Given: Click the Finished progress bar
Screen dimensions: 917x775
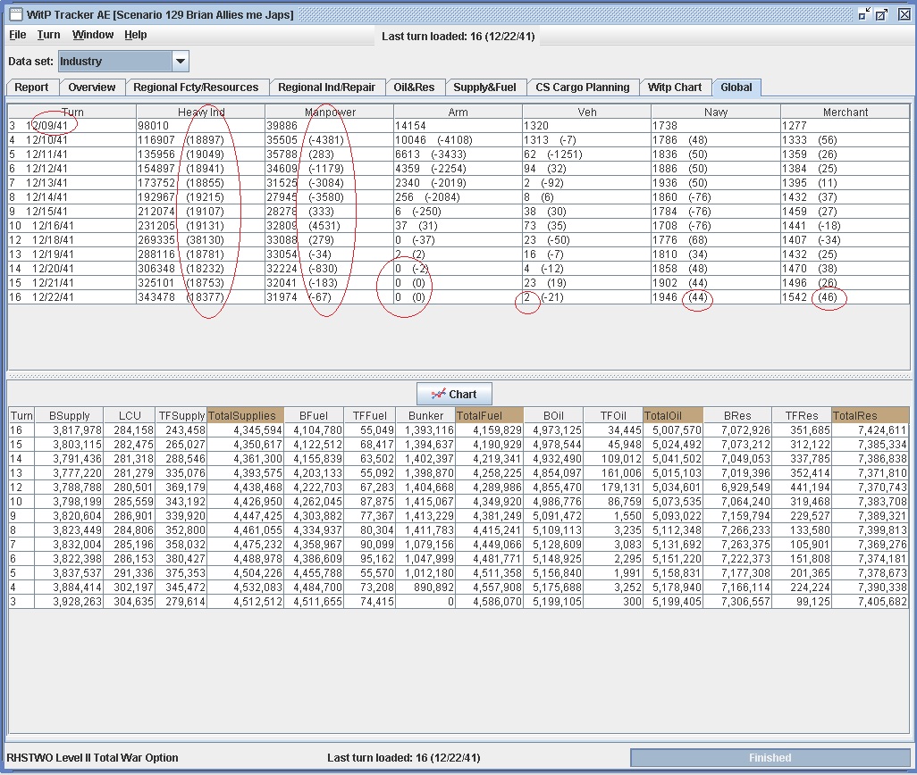Looking at the screenshot, I should 770,758.
